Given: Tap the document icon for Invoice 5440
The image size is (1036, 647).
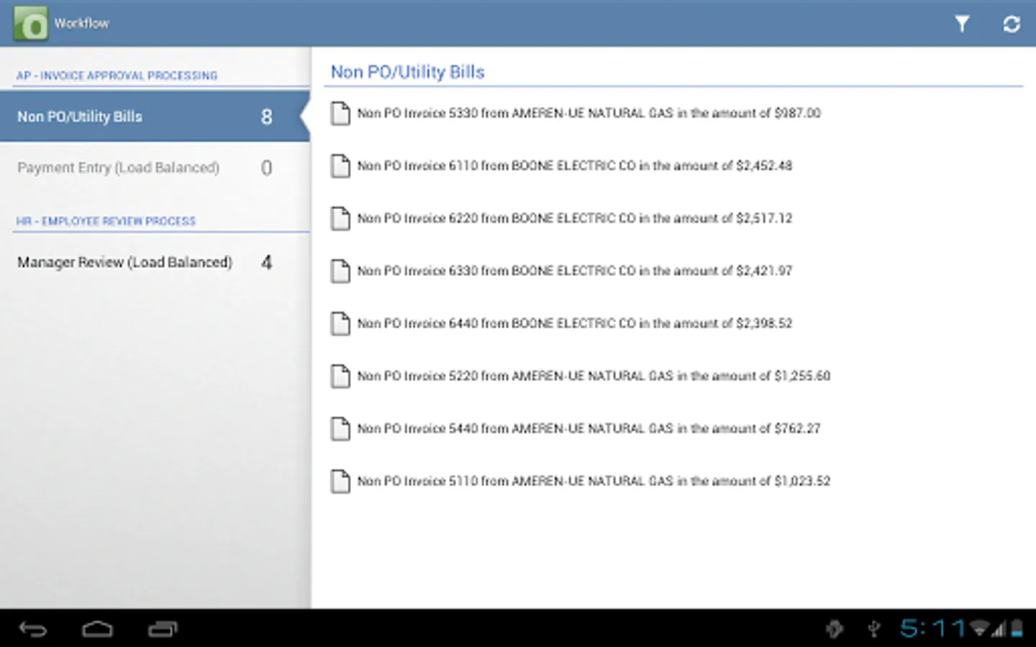Looking at the screenshot, I should click(340, 428).
